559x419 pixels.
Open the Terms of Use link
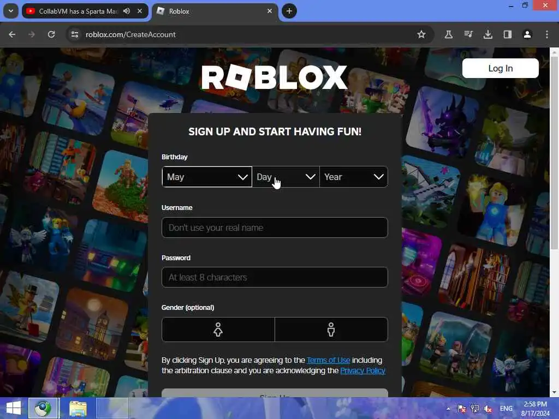328,360
